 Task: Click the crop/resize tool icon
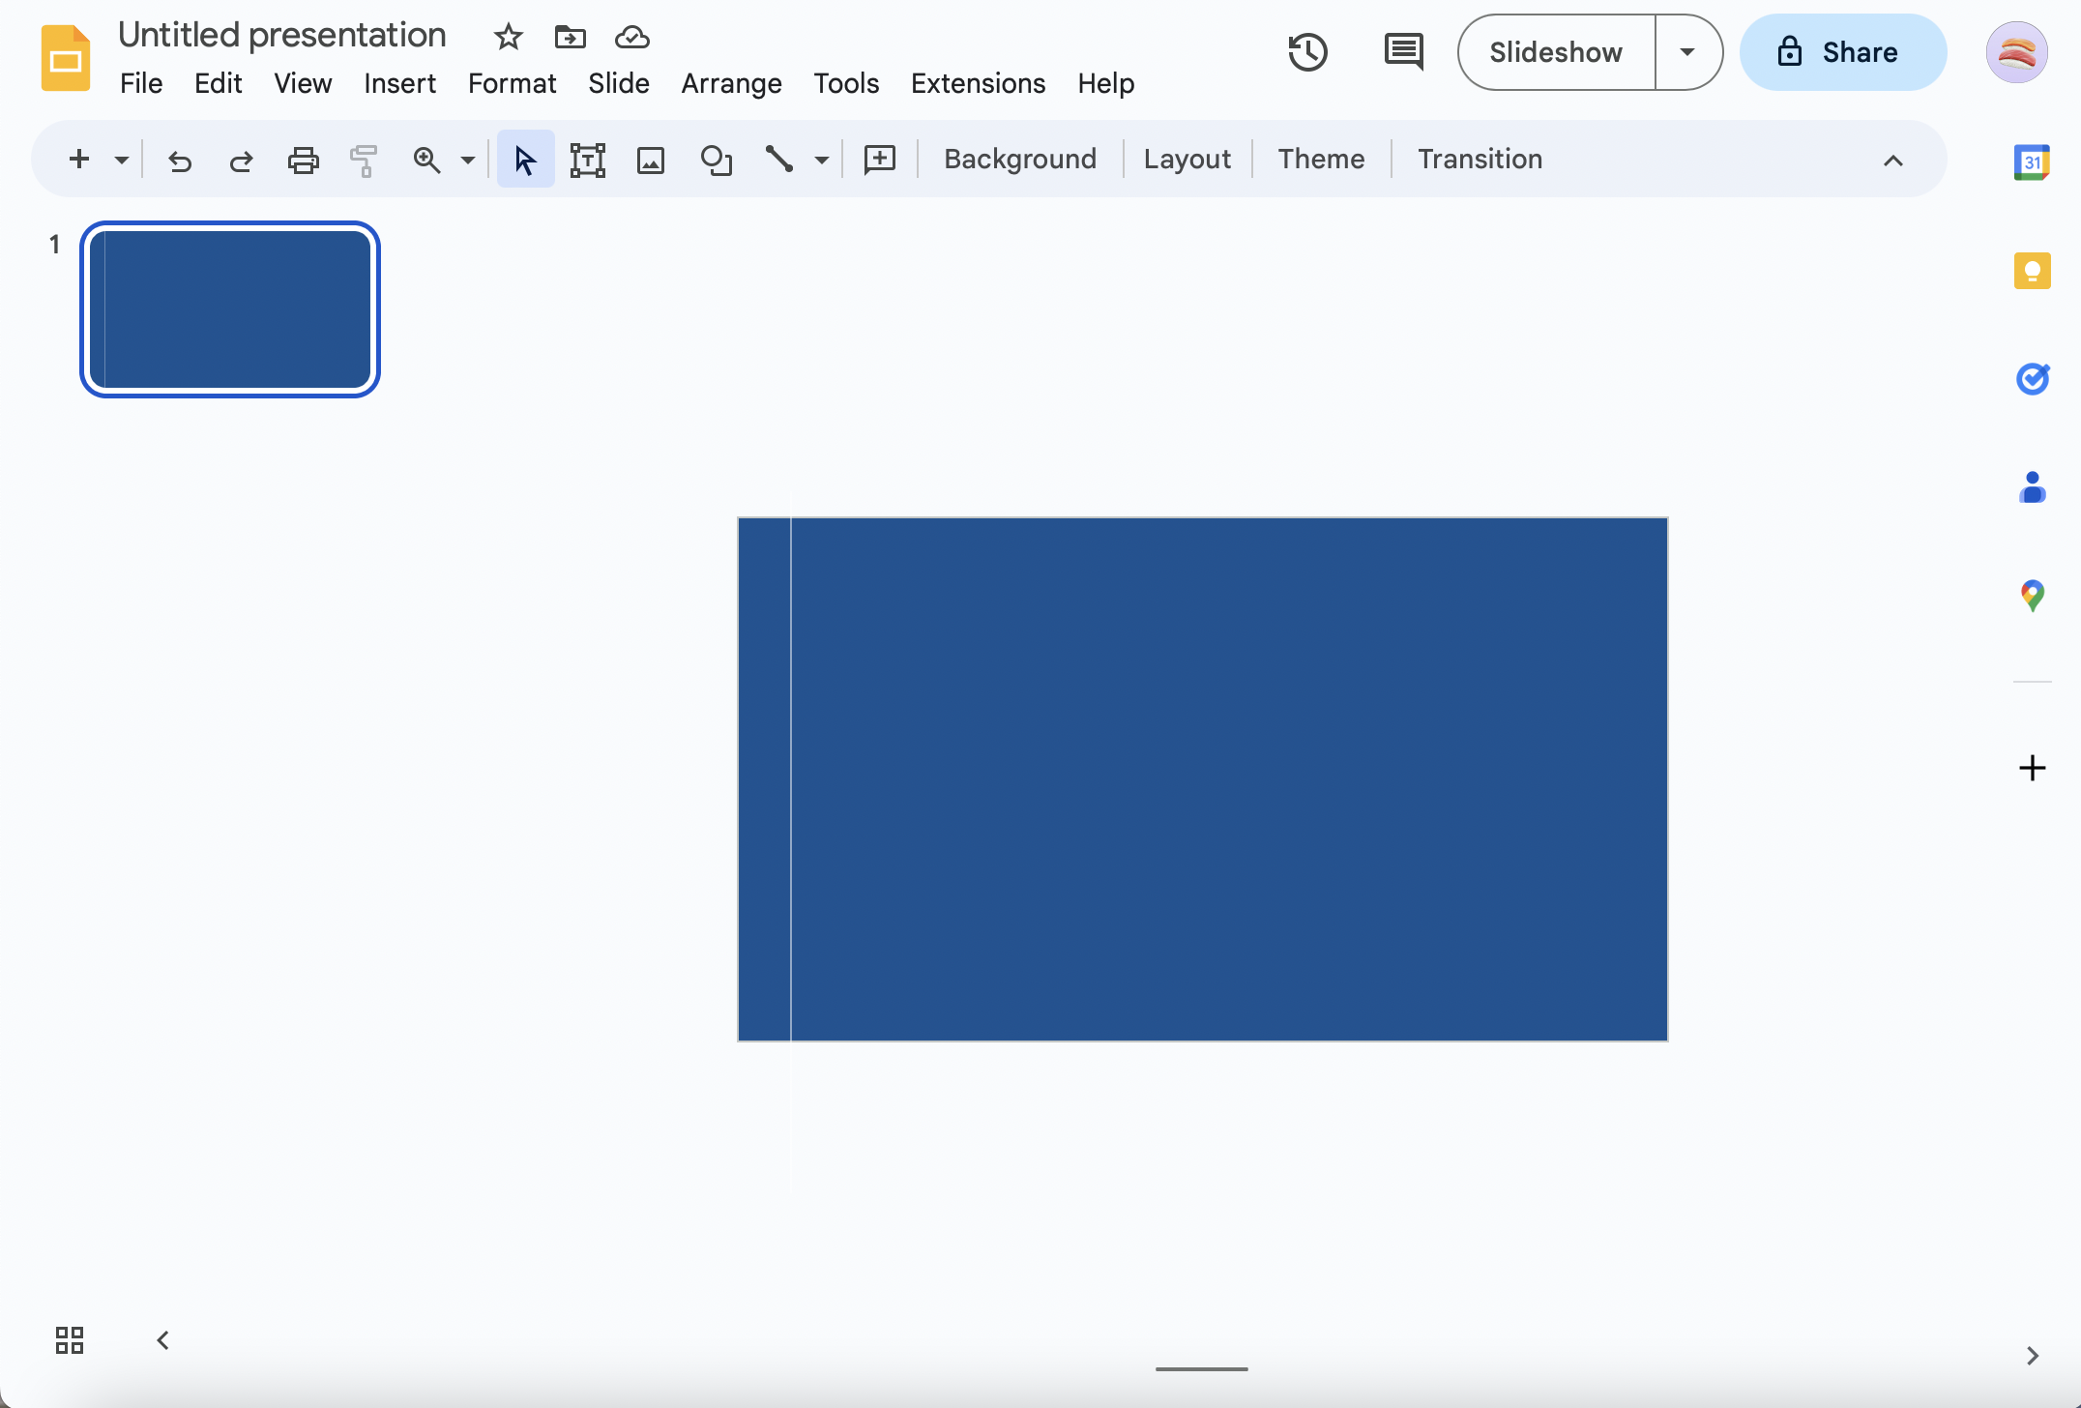click(x=586, y=157)
